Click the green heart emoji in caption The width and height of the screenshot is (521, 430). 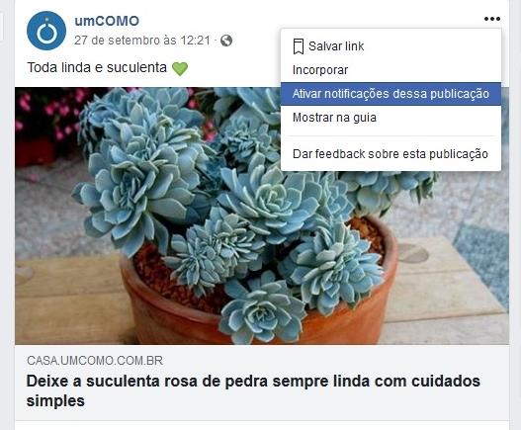click(x=180, y=68)
